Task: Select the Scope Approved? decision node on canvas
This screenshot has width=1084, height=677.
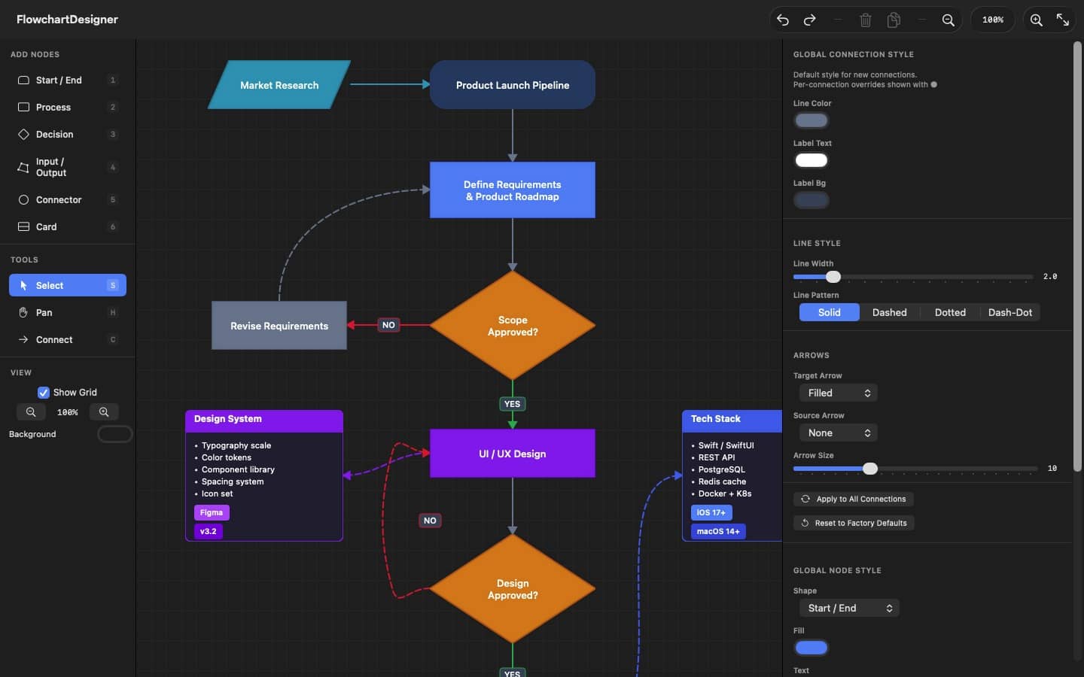Action: [513, 326]
